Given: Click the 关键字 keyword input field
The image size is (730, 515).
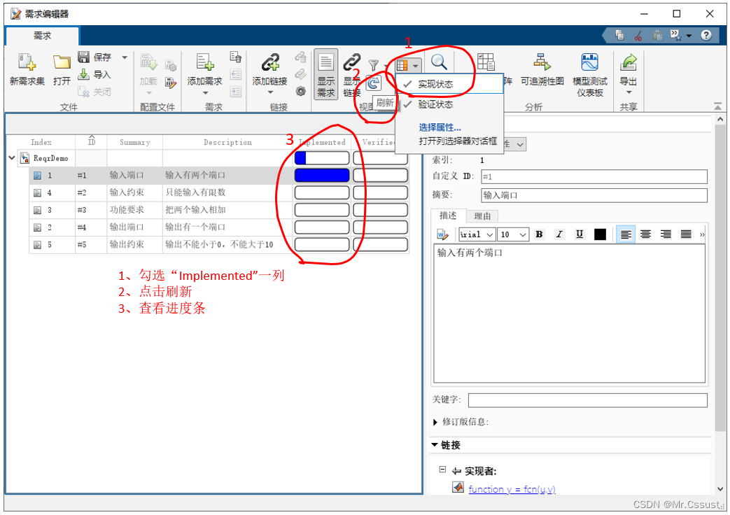Looking at the screenshot, I should pos(587,400).
